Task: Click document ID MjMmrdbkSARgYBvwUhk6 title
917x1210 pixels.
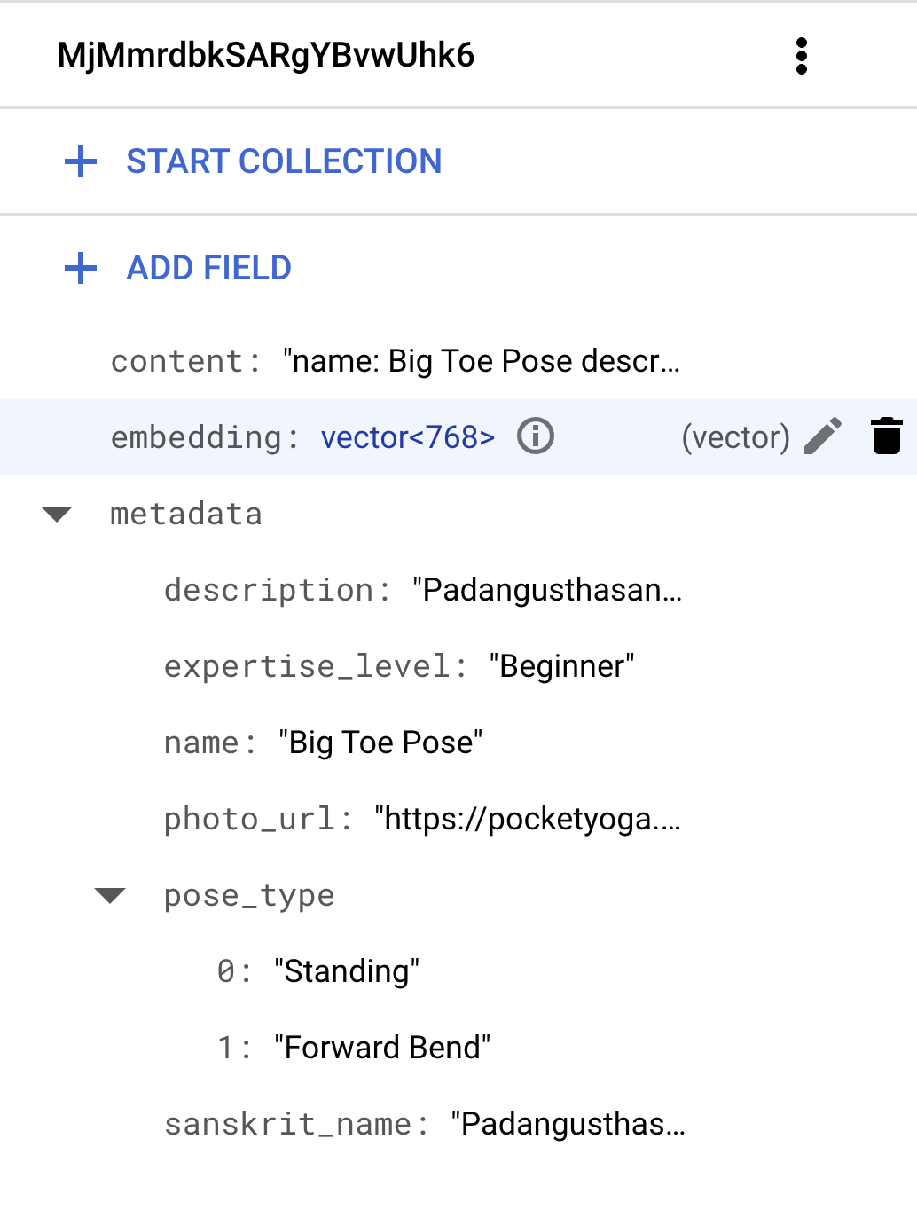Action: point(266,56)
